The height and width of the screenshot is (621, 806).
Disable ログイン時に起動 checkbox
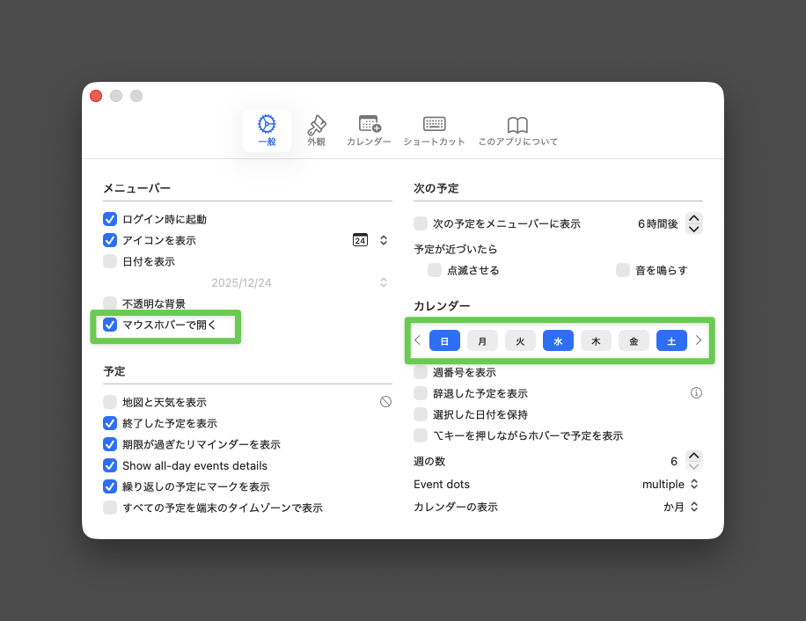pos(110,219)
